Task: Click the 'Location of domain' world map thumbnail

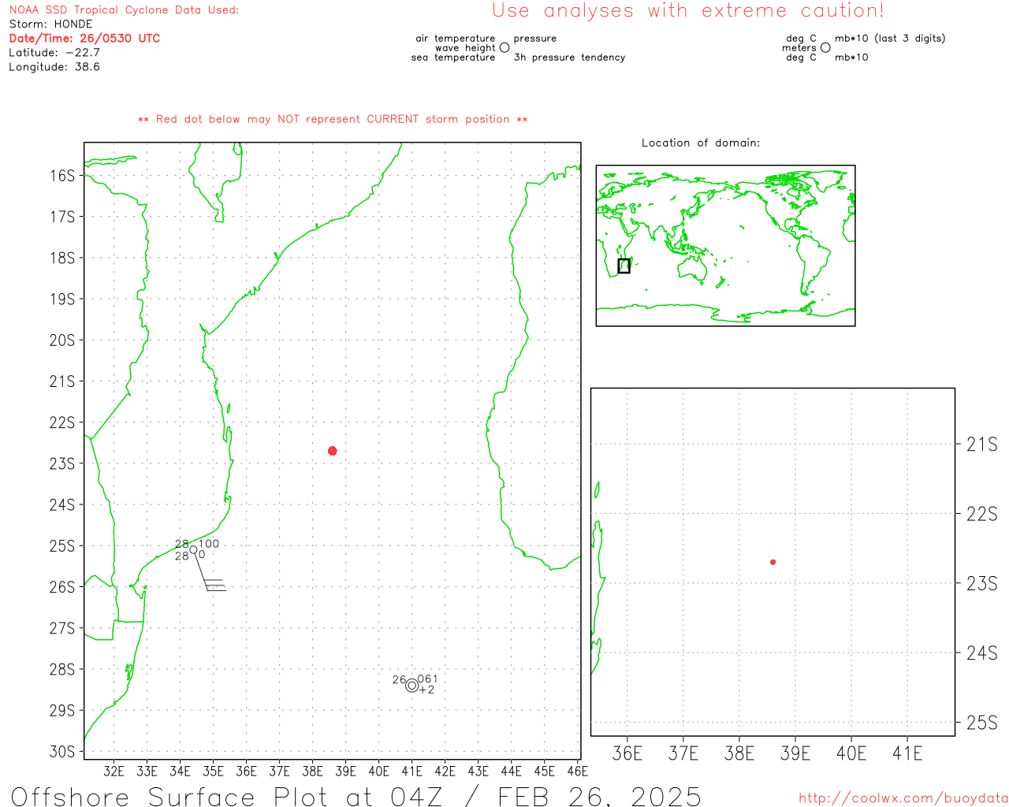Action: tap(725, 246)
